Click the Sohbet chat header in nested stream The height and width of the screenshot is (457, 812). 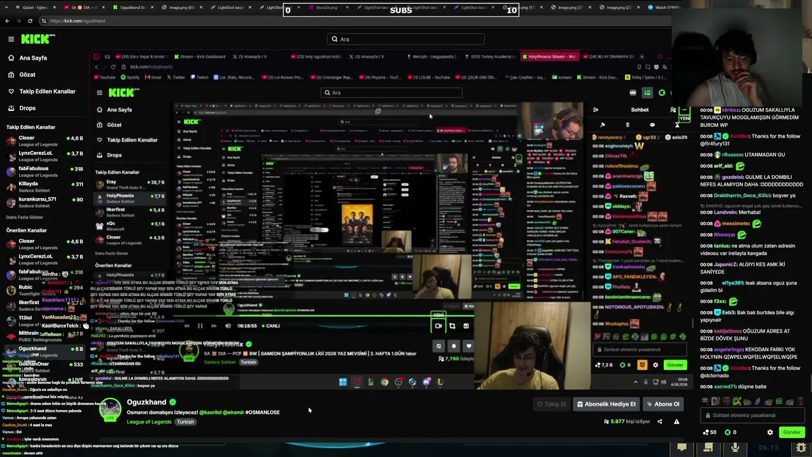(639, 110)
